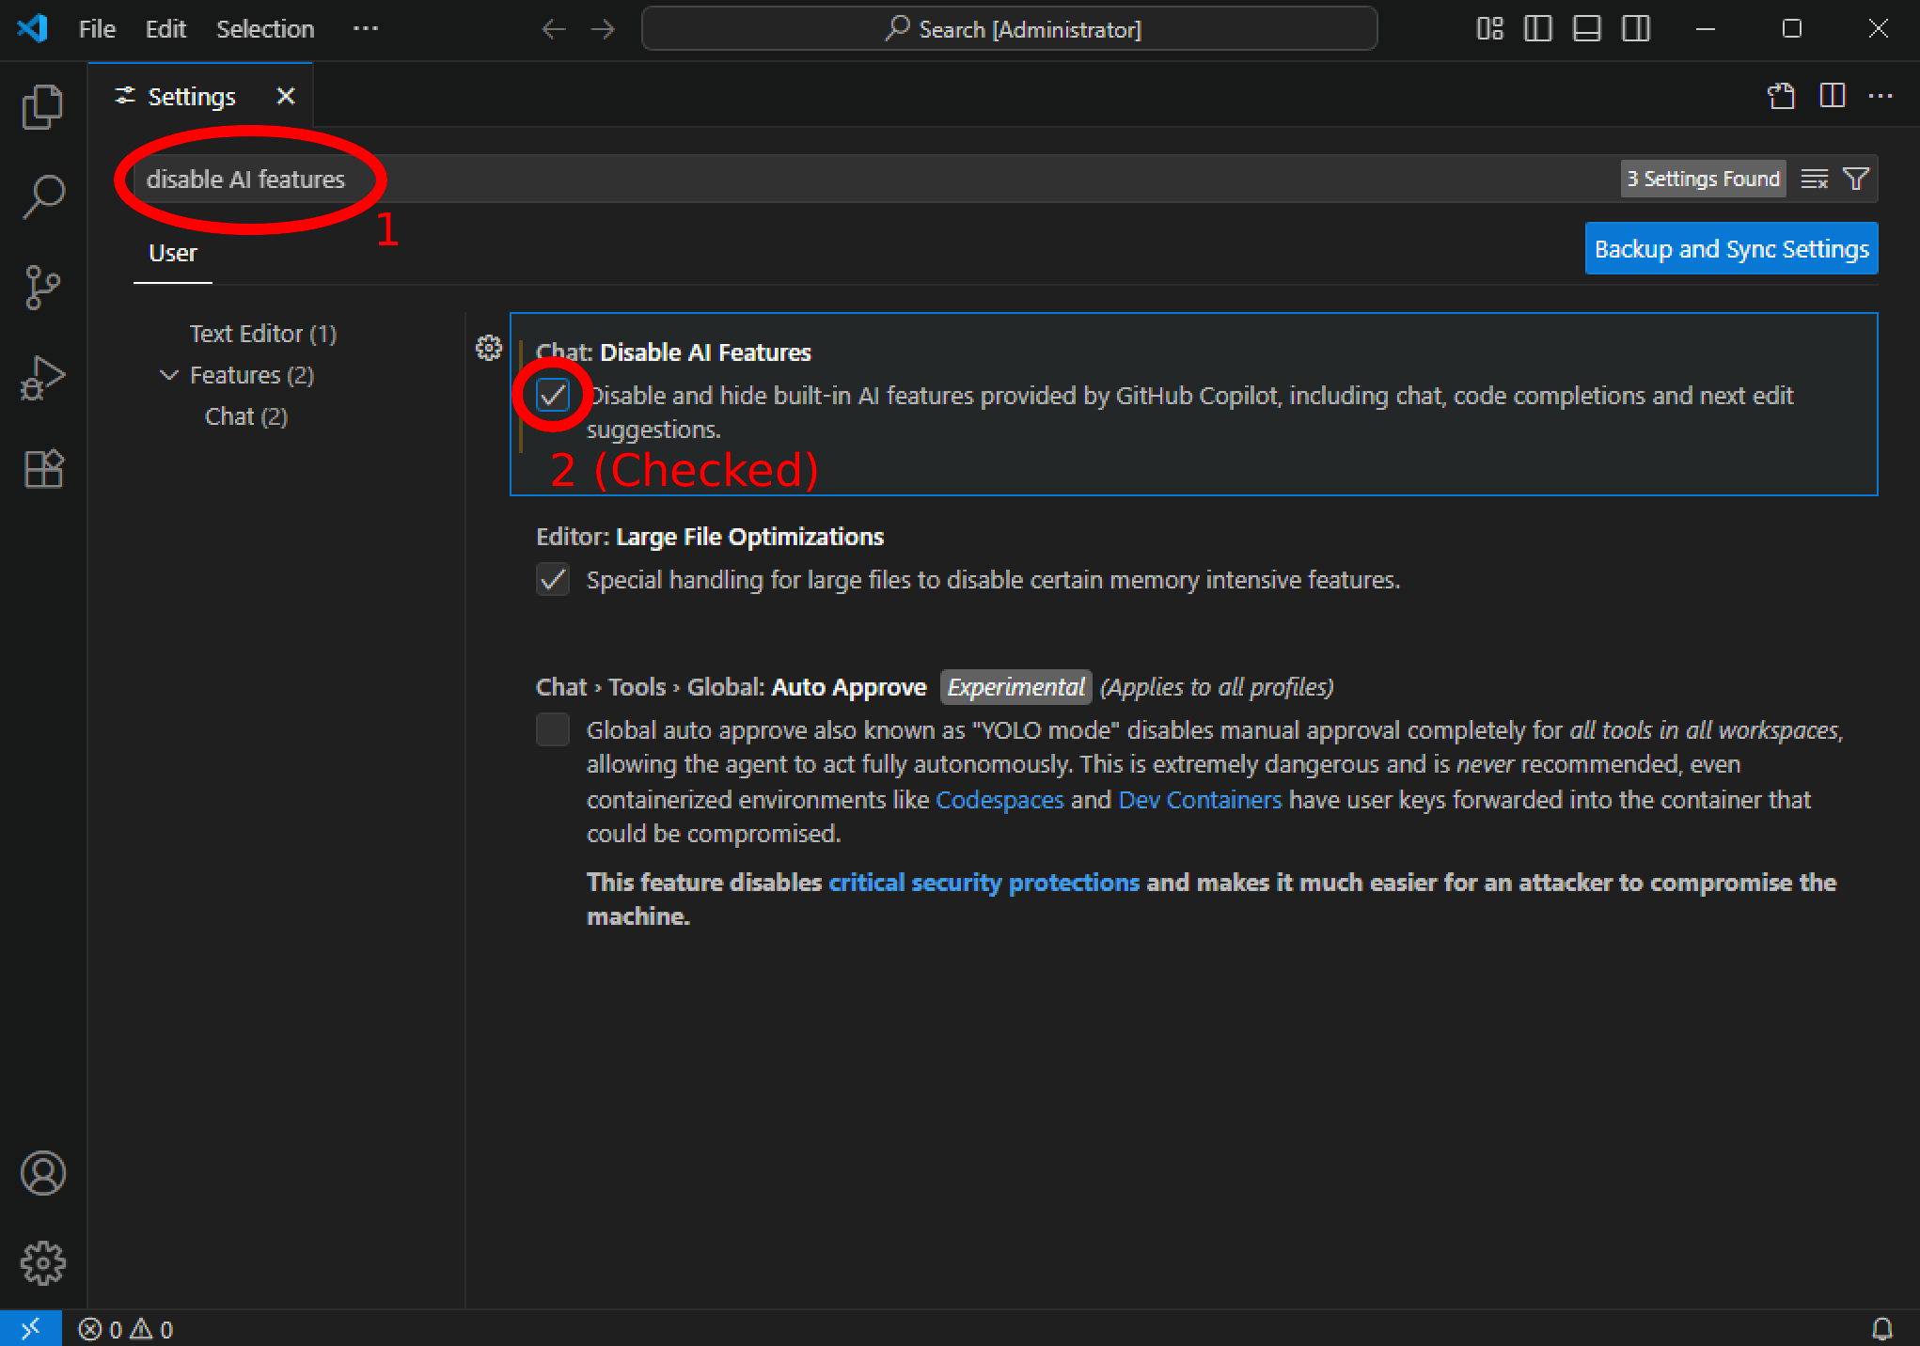Open the File menu
Image resolution: width=1920 pixels, height=1346 pixels.
point(97,29)
